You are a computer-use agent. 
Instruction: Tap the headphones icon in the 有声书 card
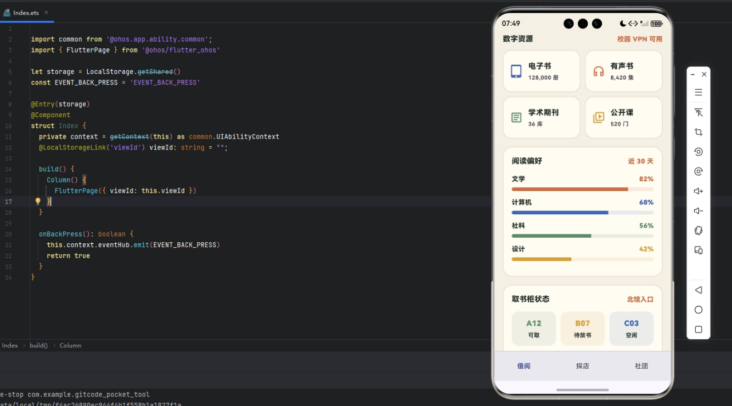point(599,71)
